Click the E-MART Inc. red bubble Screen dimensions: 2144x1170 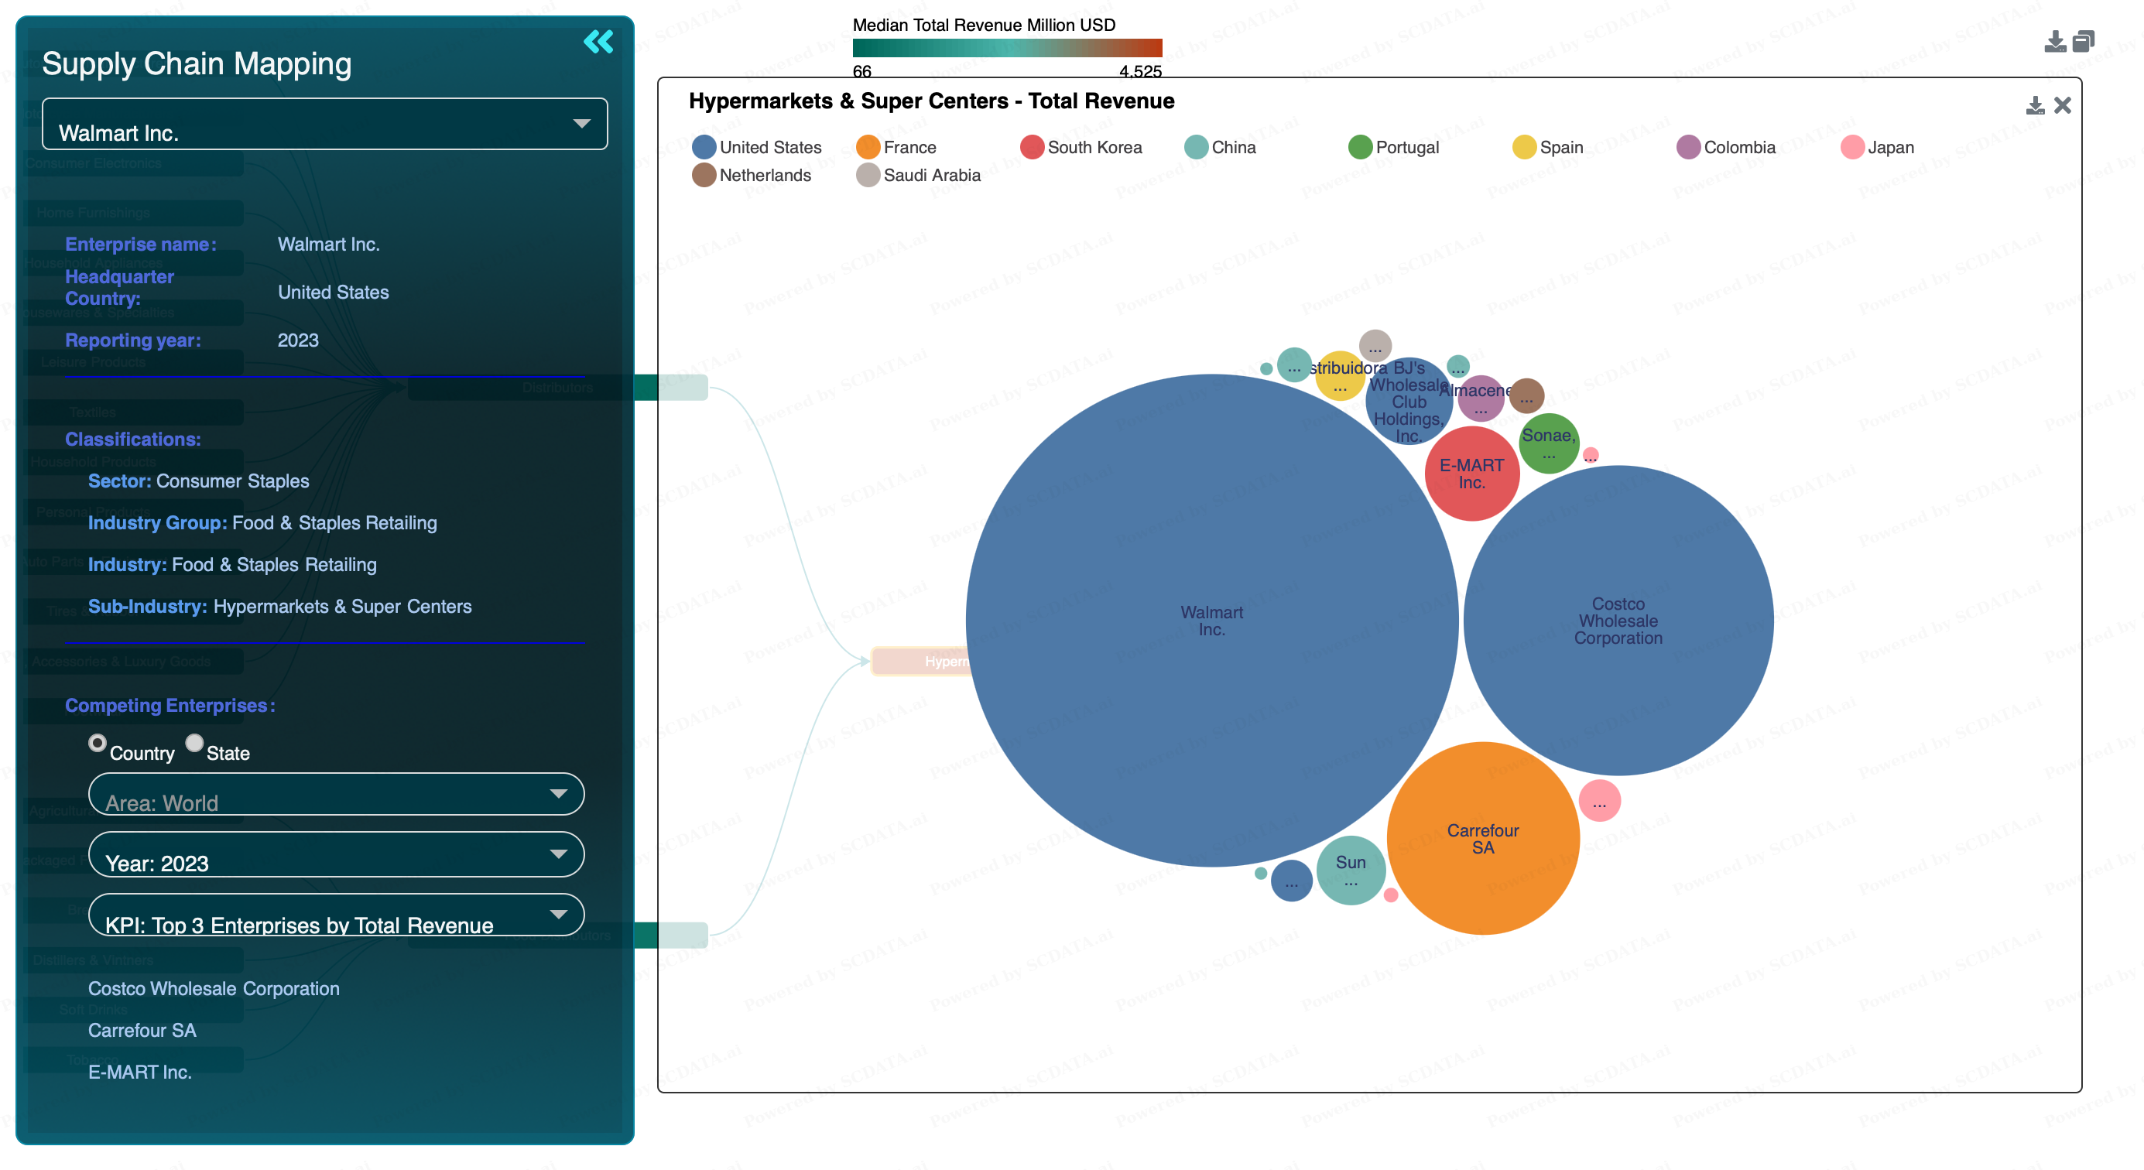click(x=1472, y=474)
